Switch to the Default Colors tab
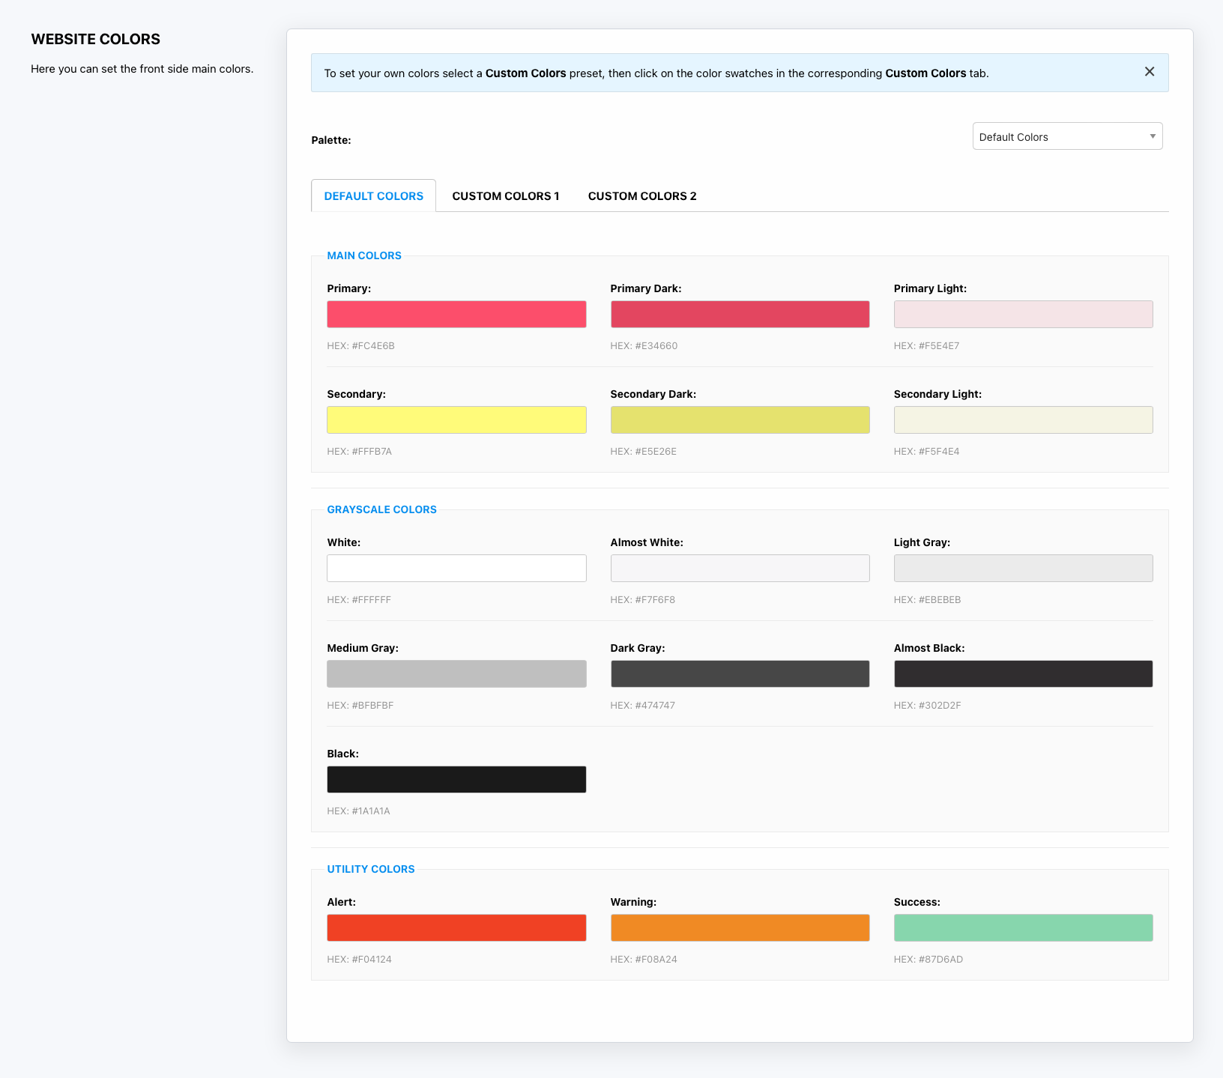 (373, 196)
